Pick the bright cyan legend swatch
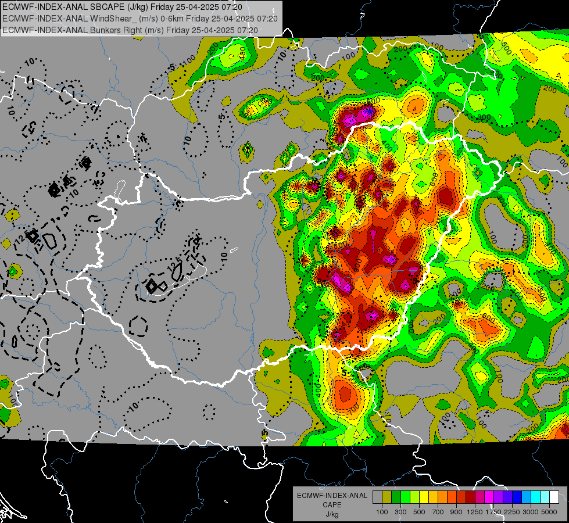569x523 pixels. click(536, 497)
